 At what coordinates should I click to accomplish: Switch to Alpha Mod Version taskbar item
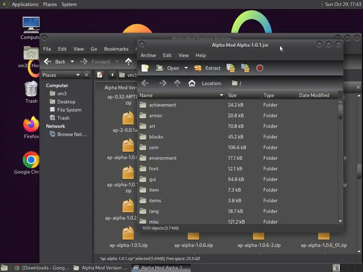click(101, 268)
